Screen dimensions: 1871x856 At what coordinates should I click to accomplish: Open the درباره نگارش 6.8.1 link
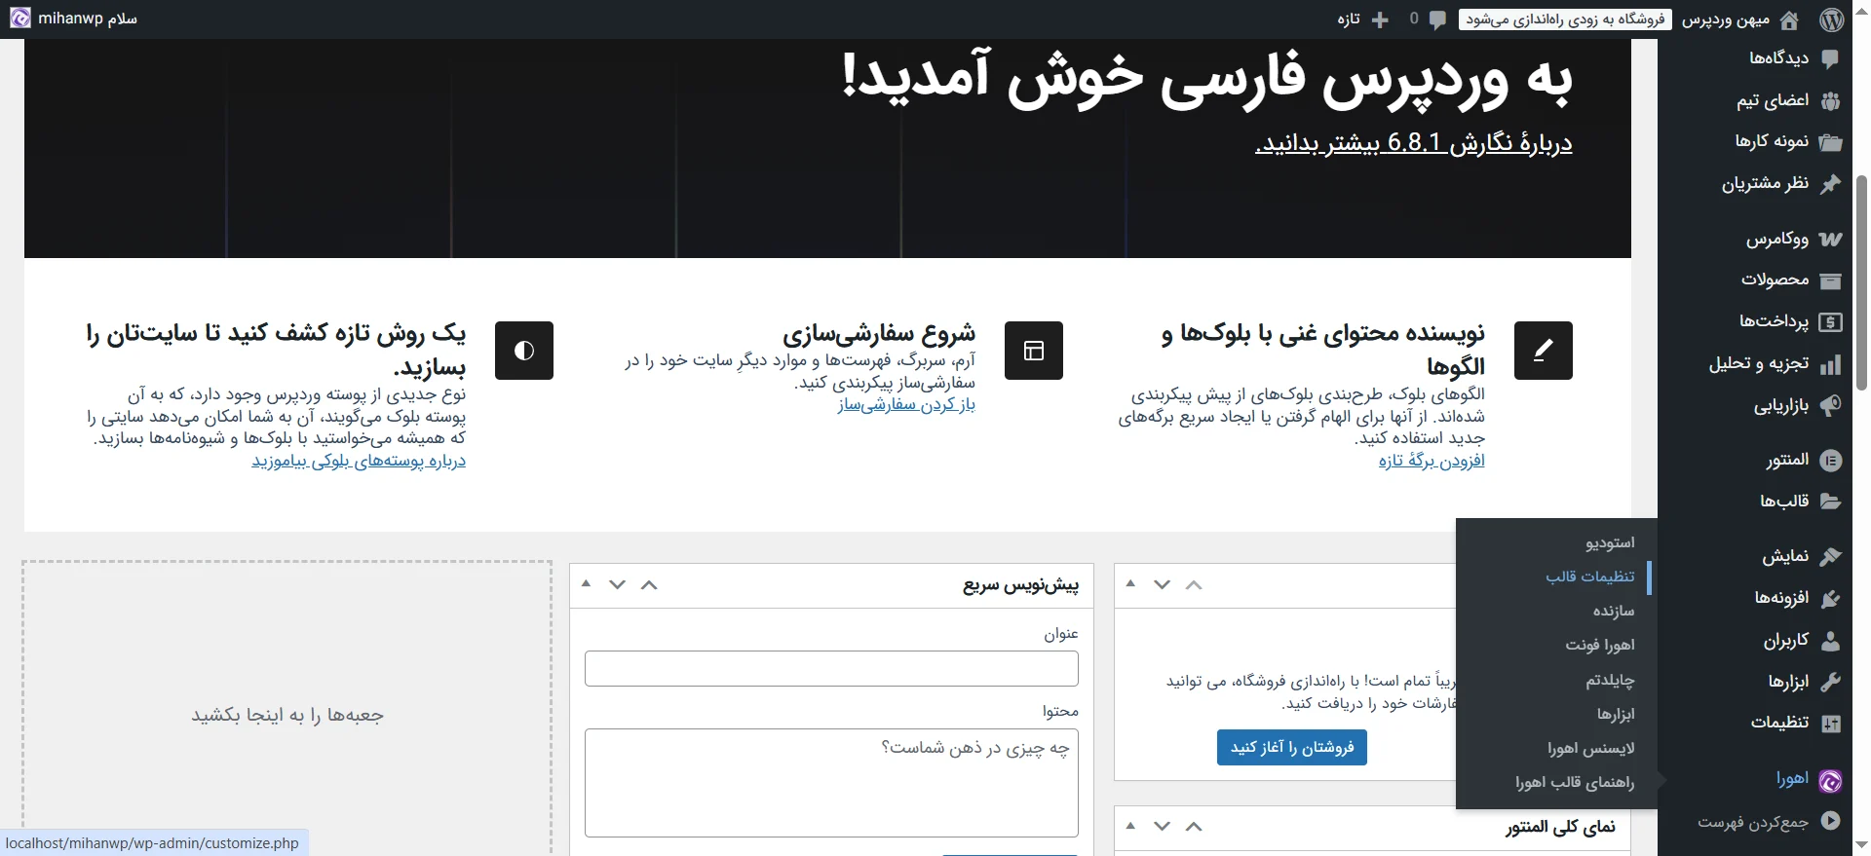pos(1414,142)
